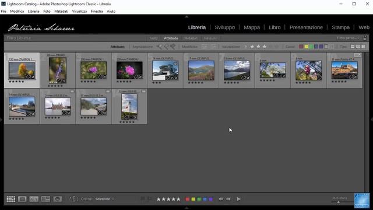Switch to Grid view in the bottom toolbar
This screenshot has height=210, width=373.
pyautogui.click(x=10, y=199)
